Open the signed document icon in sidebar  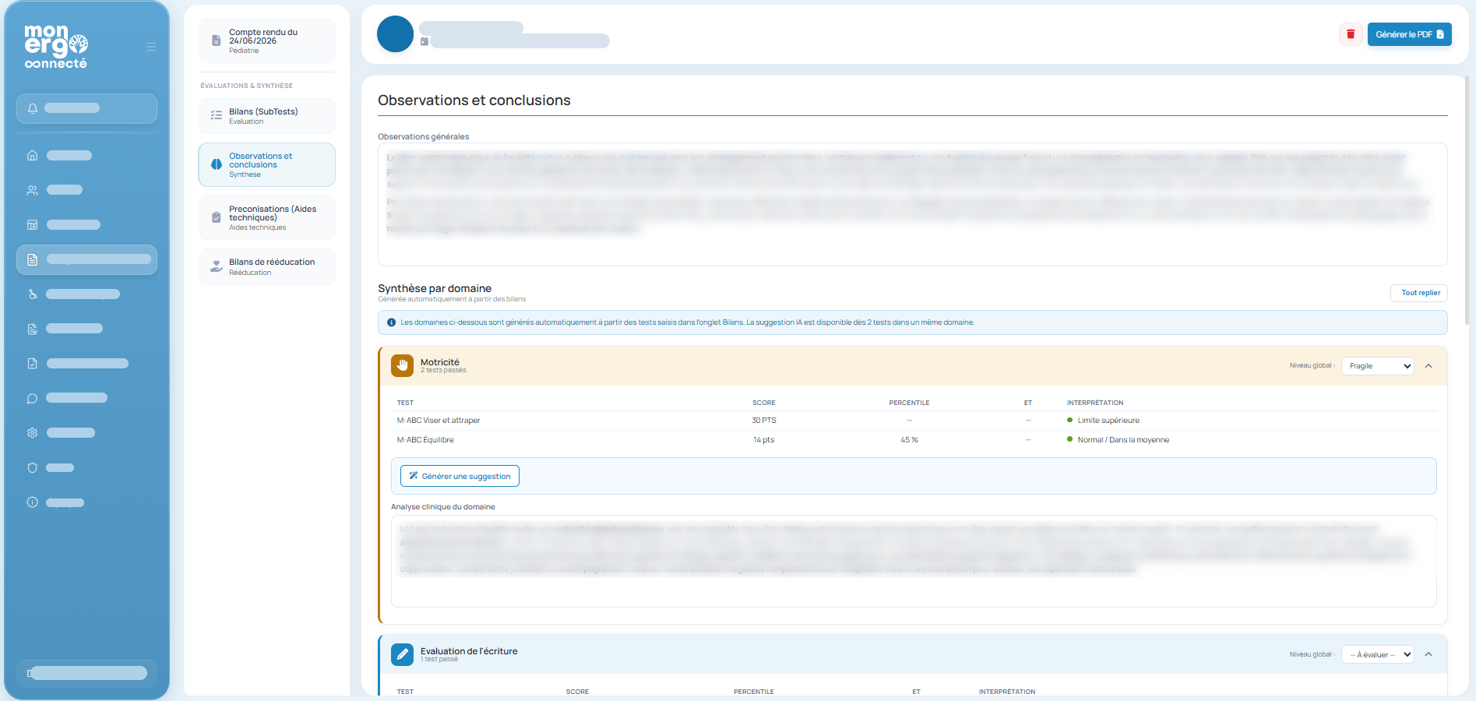coord(32,329)
